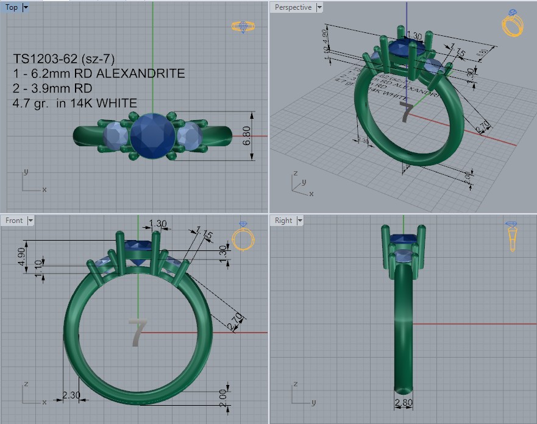Image resolution: width=537 pixels, height=424 pixels.
Task: Click the Right viewport title label
Action: tap(283, 221)
